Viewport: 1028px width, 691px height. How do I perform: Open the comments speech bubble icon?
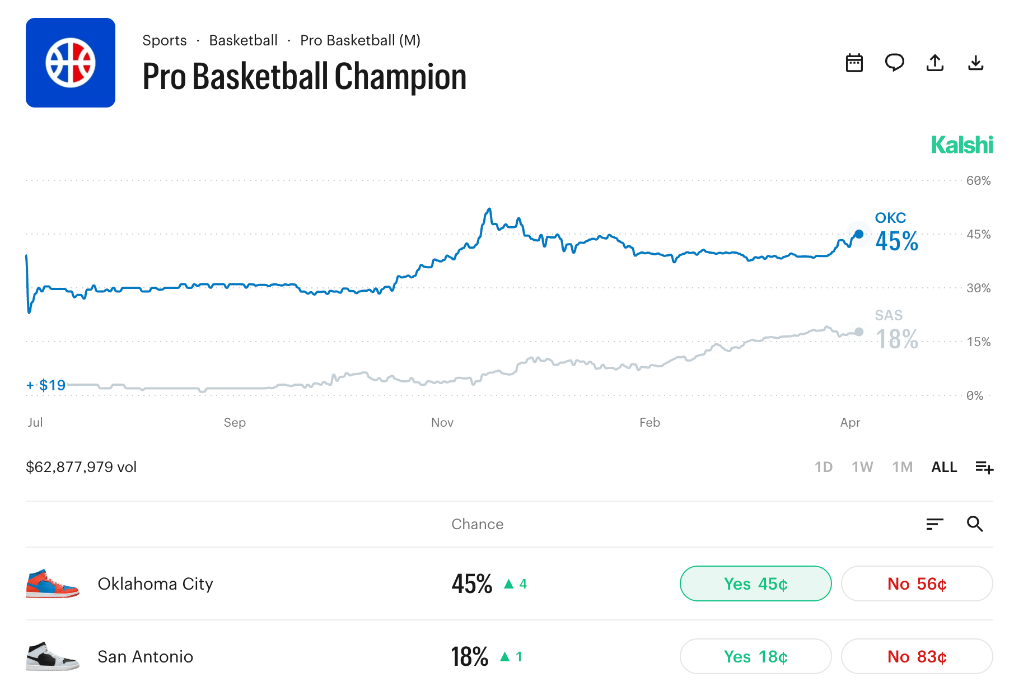coord(894,63)
